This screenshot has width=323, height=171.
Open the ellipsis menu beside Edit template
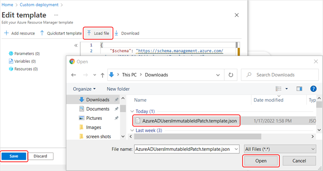tap(56, 15)
